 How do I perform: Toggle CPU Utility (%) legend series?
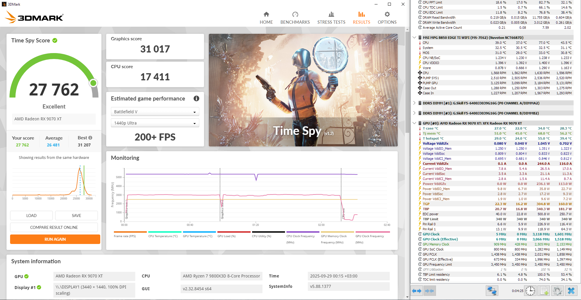(x=268, y=234)
